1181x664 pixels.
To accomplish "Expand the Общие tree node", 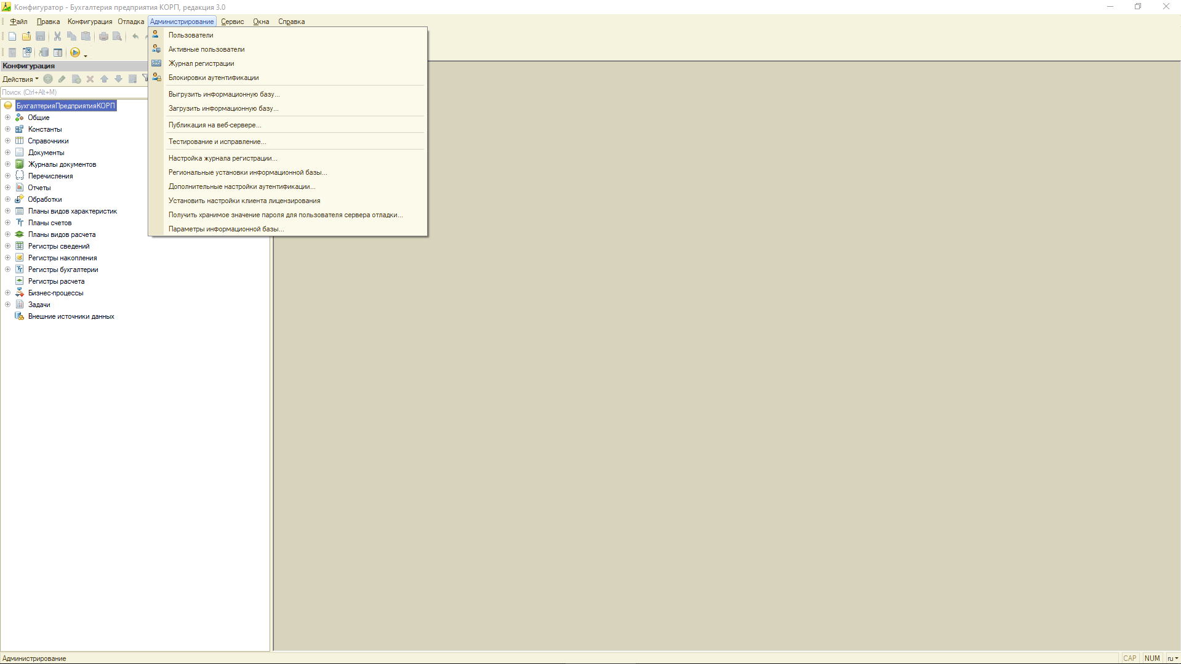I will point(8,118).
